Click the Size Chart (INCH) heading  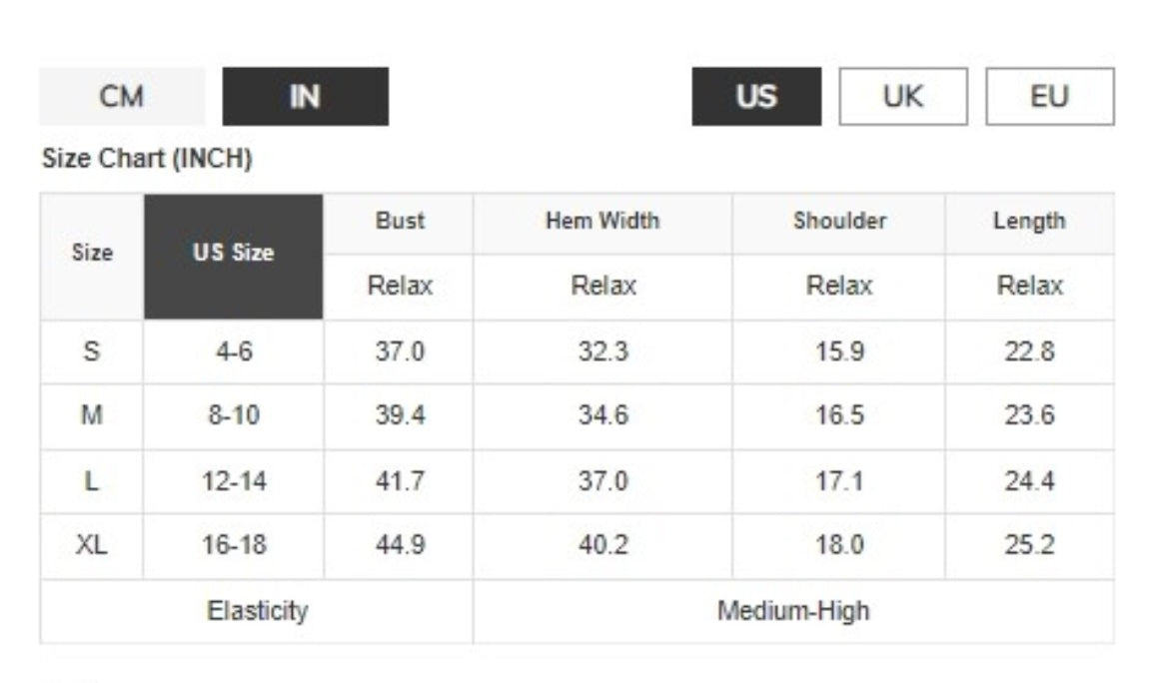[147, 159]
